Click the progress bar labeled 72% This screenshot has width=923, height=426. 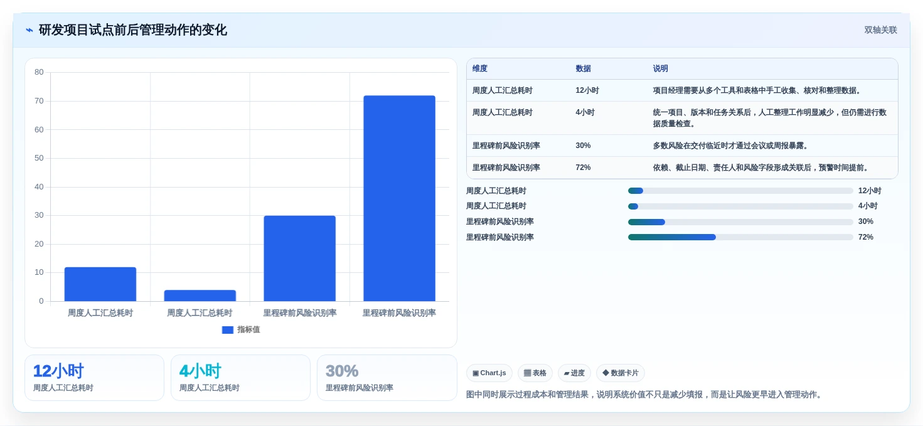coord(740,237)
